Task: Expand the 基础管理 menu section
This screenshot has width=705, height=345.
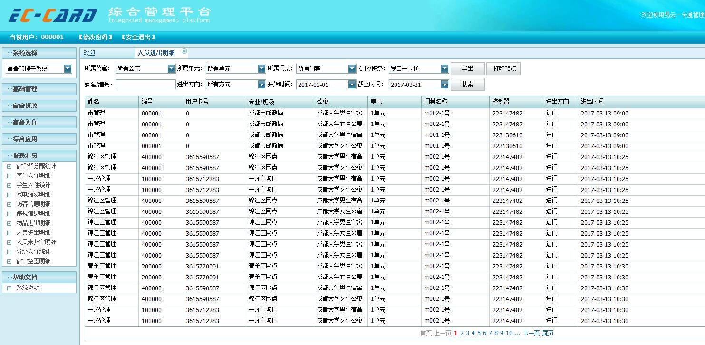Action: click(39, 89)
